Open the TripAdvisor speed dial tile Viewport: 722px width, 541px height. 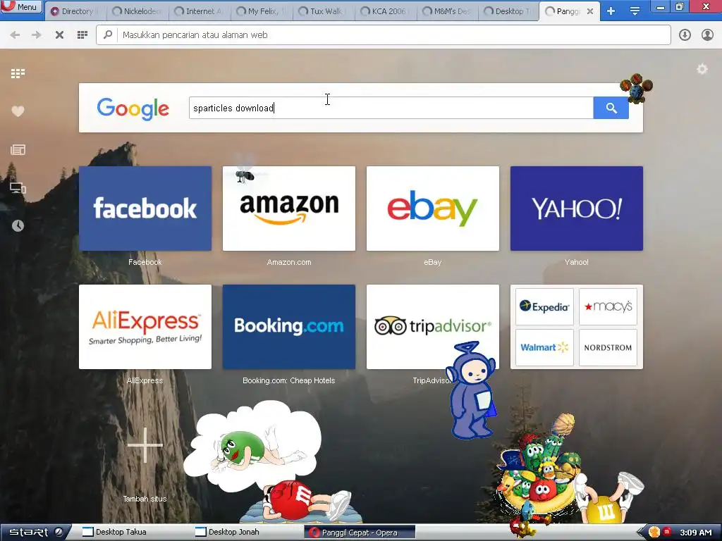(x=432, y=327)
